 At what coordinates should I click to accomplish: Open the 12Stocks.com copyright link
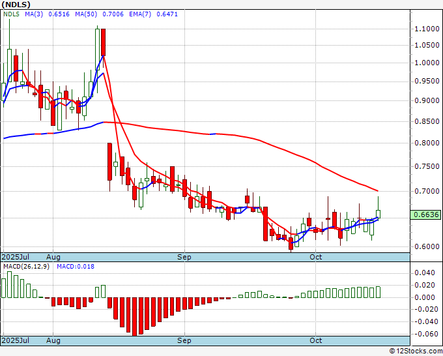point(416,351)
